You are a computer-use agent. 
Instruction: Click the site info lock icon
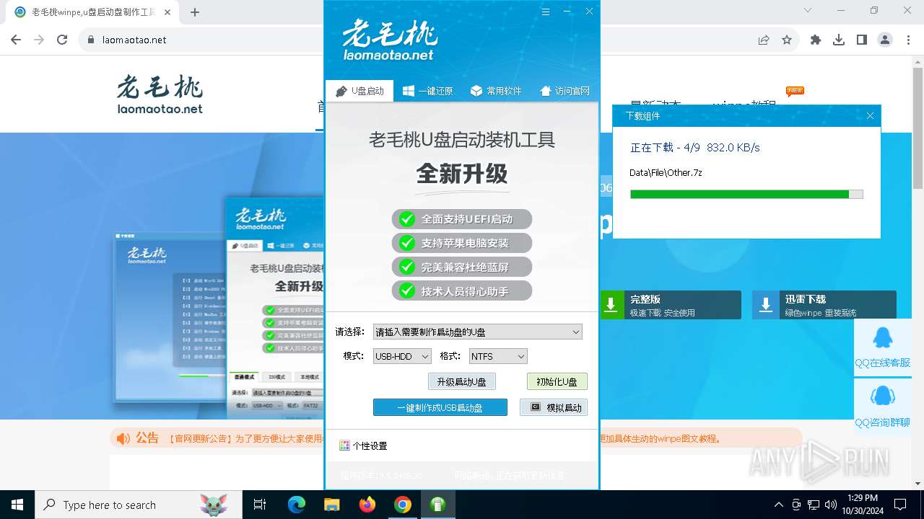pyautogui.click(x=91, y=40)
